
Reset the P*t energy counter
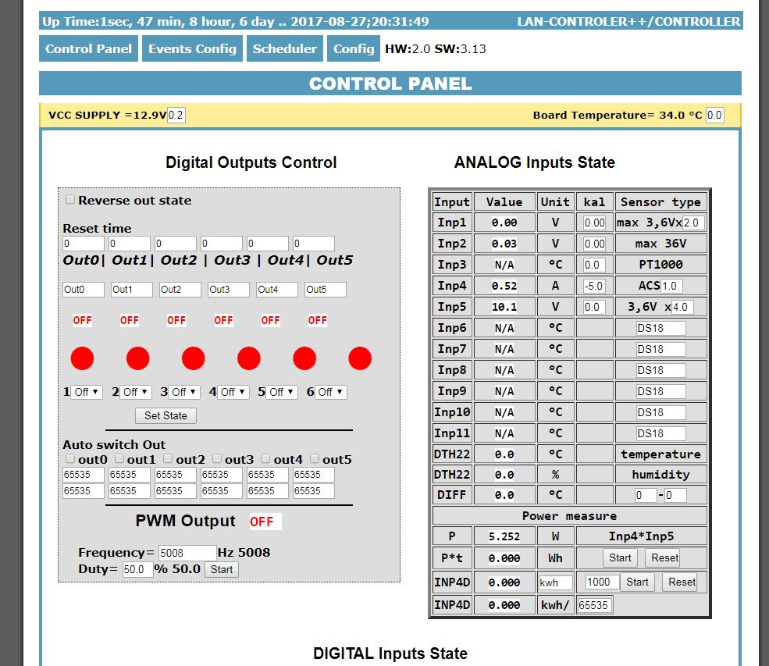tap(665, 557)
